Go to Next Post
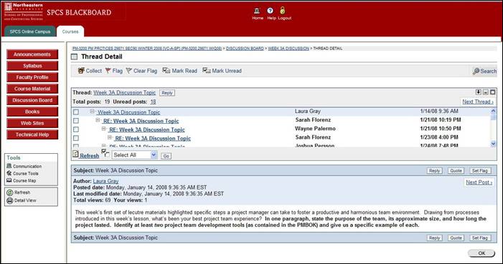503x264 pixels. point(479,182)
